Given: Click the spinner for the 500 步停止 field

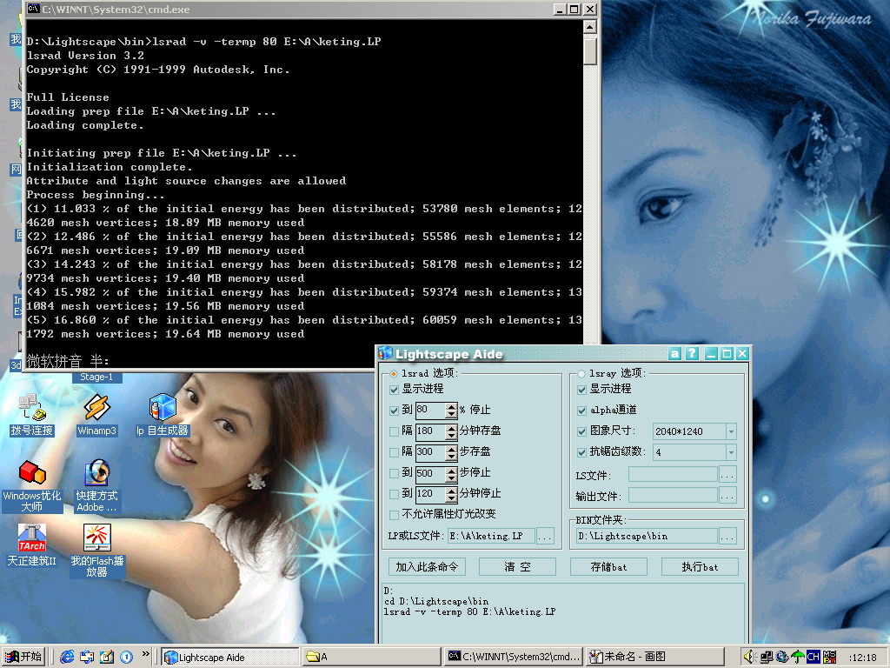Looking at the screenshot, I should pos(451,473).
